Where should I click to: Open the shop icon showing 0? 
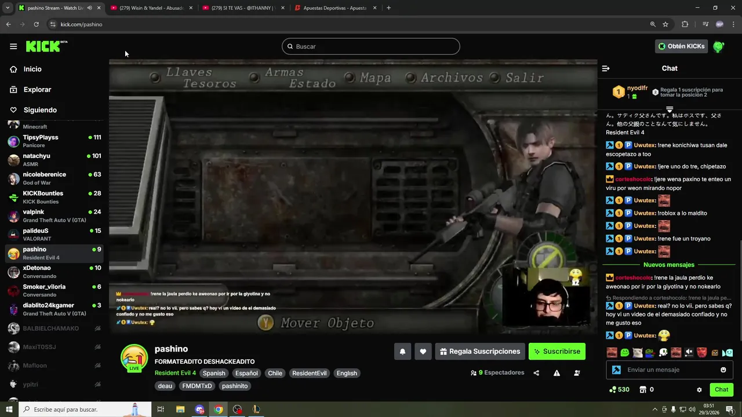(646, 390)
